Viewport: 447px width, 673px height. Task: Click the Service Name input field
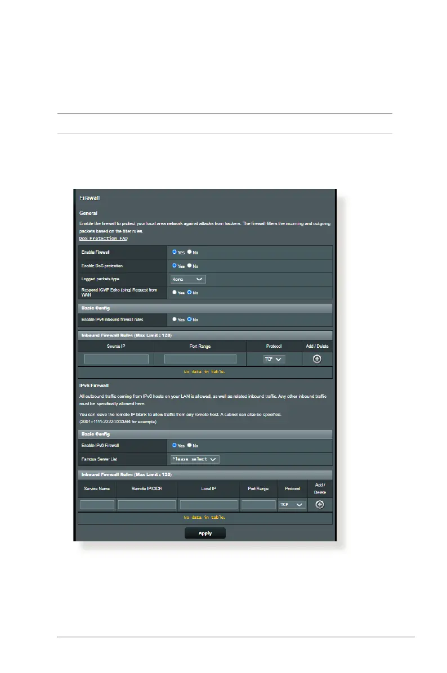coord(97,505)
